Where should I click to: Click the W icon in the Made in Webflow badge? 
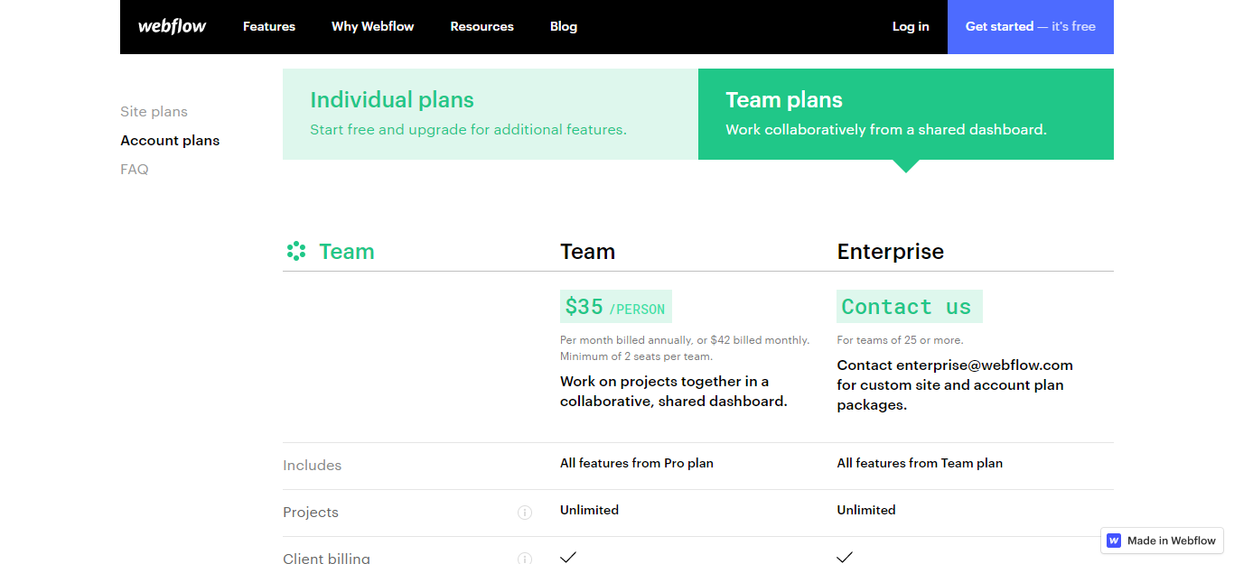click(x=1114, y=541)
